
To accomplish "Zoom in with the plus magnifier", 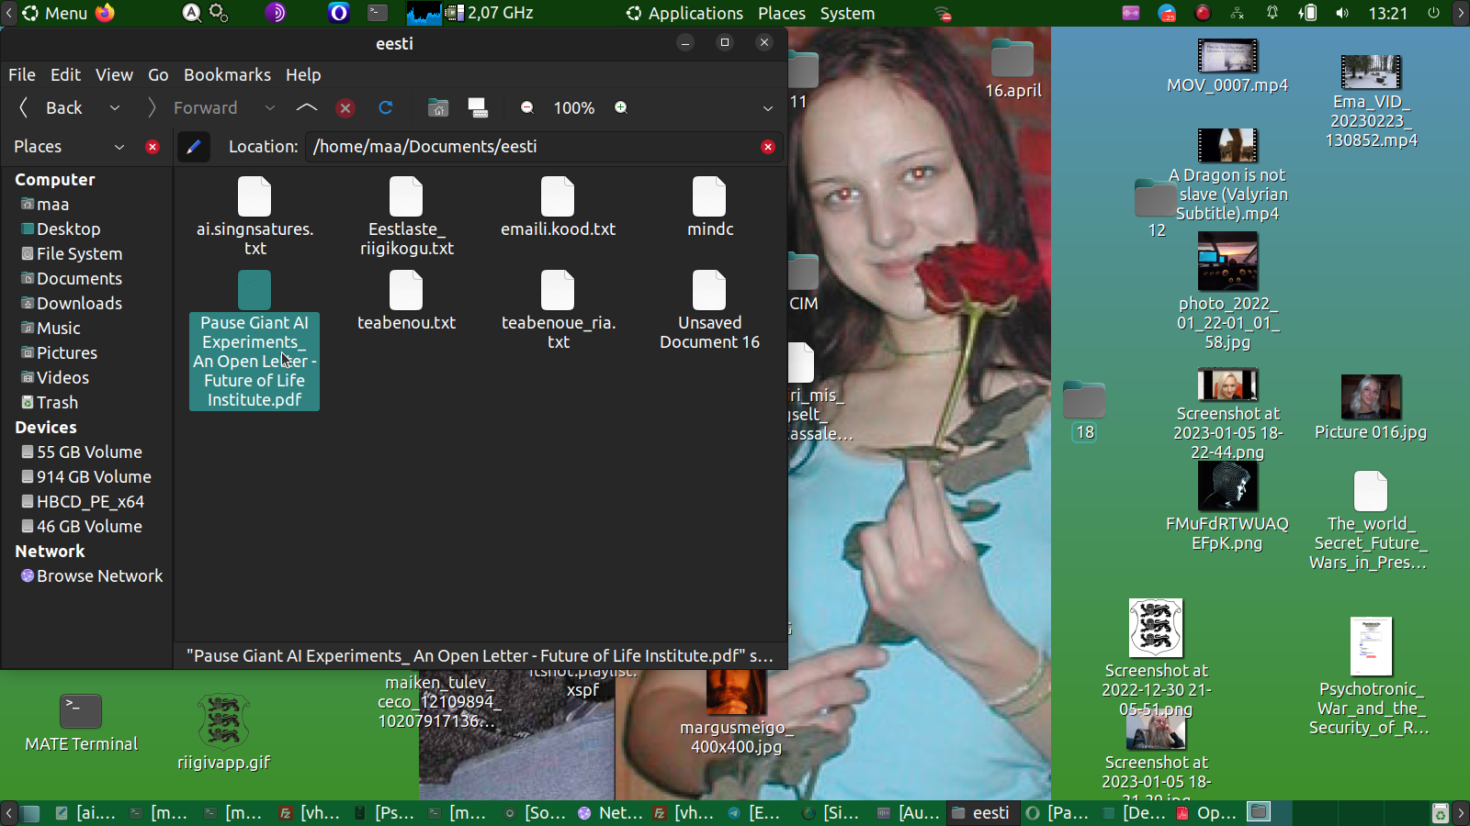I will pos(621,108).
